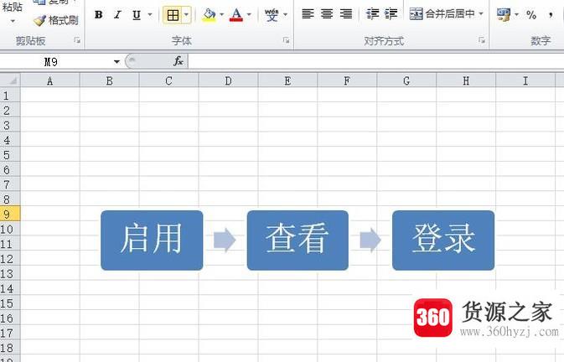Show phonetic guide (wén) button
The width and height of the screenshot is (564, 362).
pos(272,15)
